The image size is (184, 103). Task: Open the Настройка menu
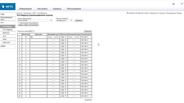pos(42,9)
